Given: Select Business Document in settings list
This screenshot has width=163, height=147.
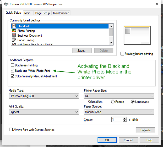Looking at the screenshot, I should [x=60, y=36].
